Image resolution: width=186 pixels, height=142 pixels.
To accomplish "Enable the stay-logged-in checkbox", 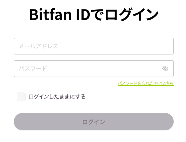I will click(21, 97).
